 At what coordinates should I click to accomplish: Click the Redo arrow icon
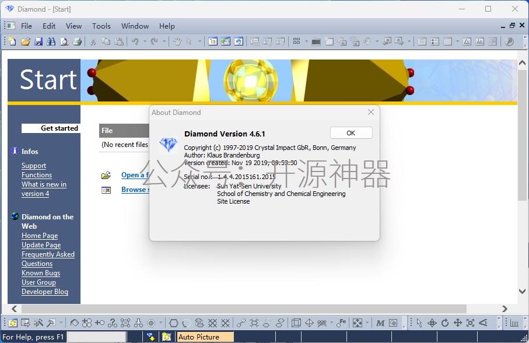154,41
